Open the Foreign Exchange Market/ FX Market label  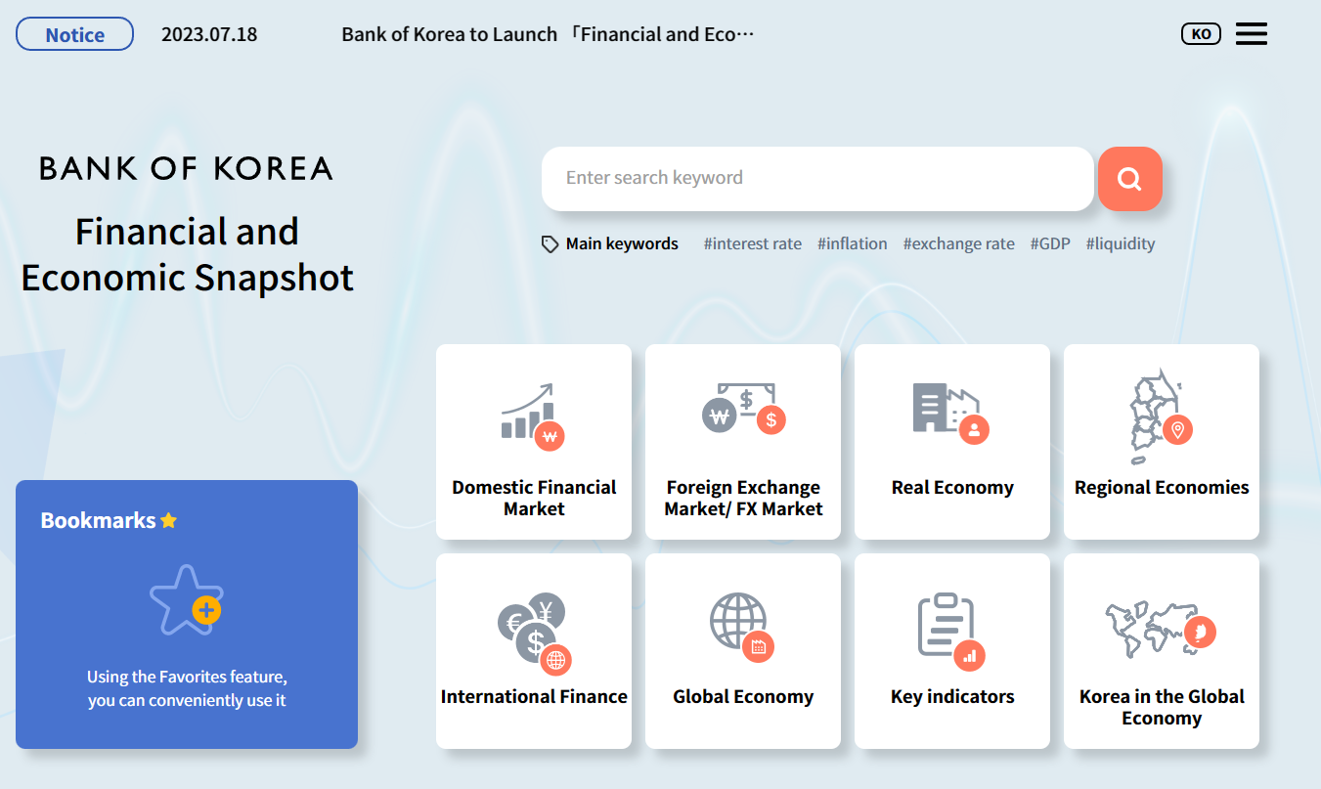pos(743,498)
